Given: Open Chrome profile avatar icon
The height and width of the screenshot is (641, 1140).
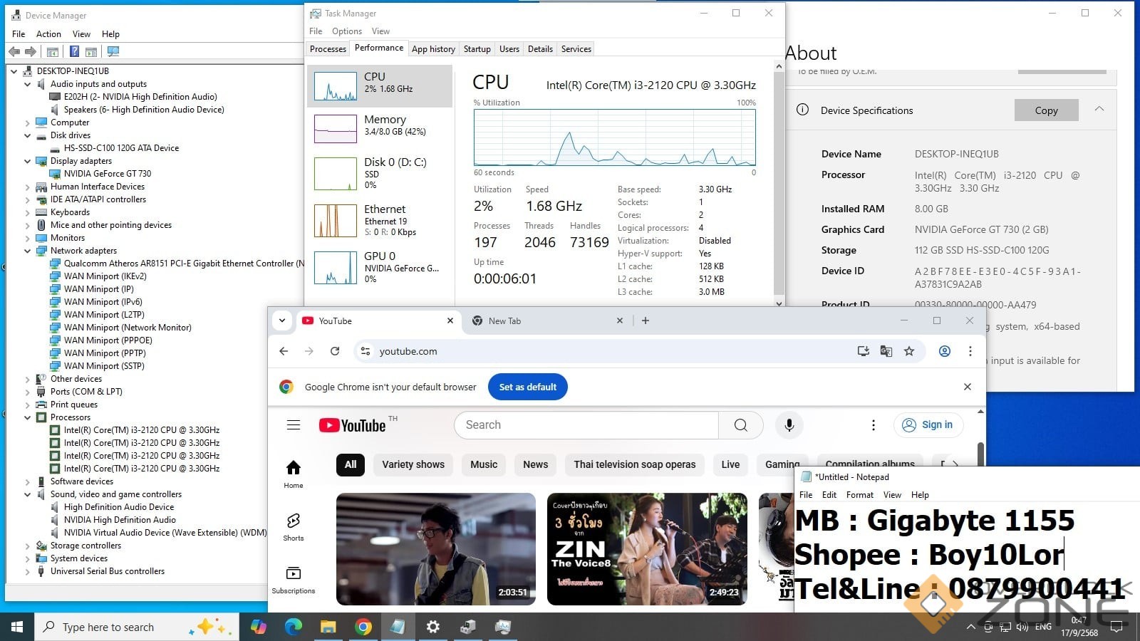Looking at the screenshot, I should click(x=944, y=351).
